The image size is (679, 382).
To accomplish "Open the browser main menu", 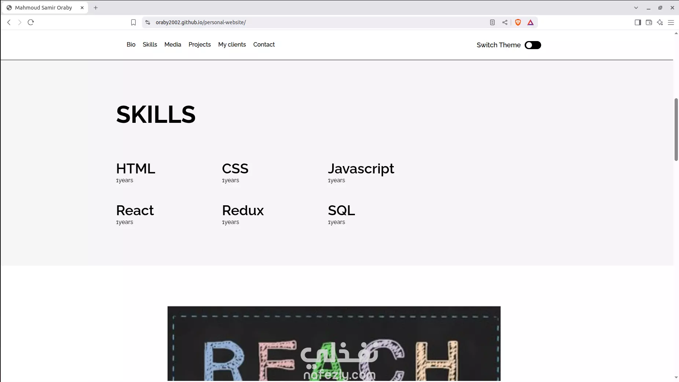I will pos(671,22).
